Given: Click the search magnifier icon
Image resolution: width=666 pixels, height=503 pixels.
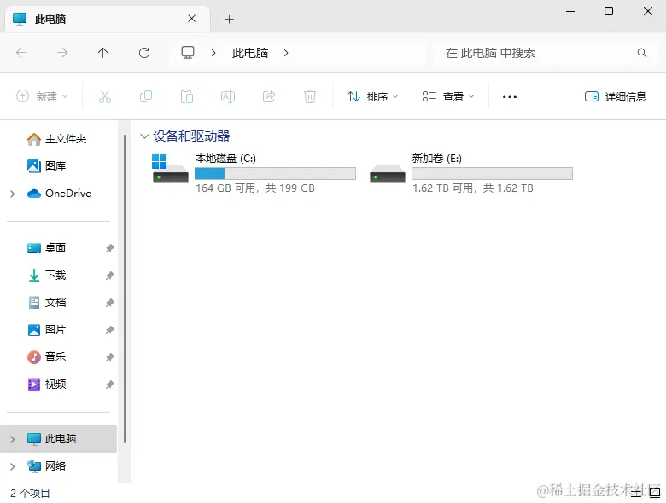Looking at the screenshot, I should 642,53.
